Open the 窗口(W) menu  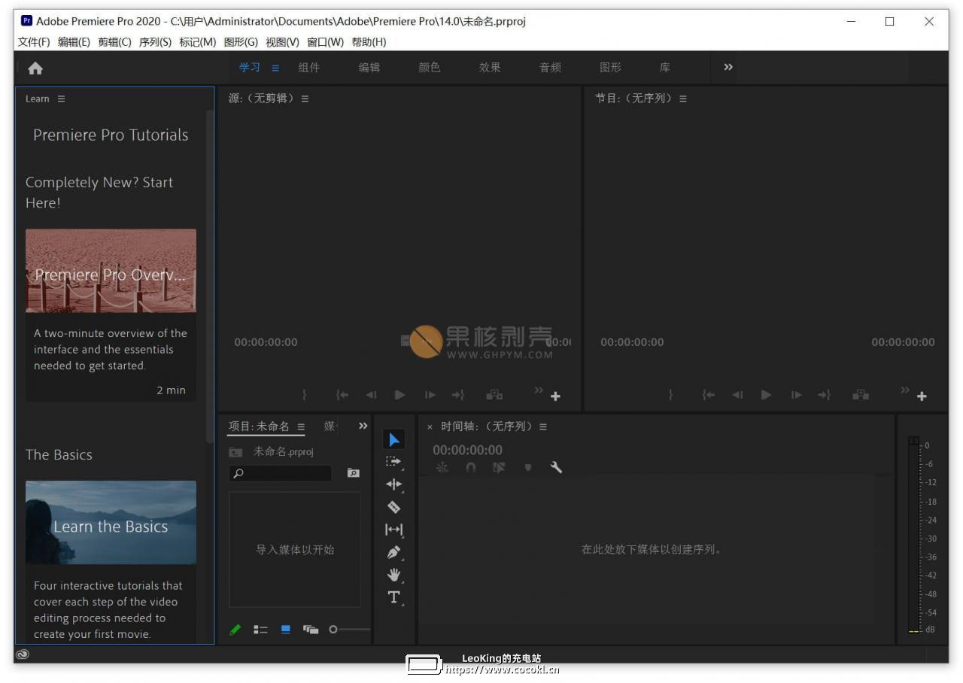pyautogui.click(x=325, y=42)
